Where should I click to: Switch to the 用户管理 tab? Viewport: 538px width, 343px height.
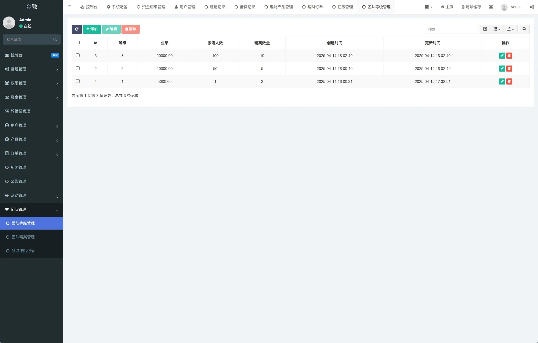[185, 7]
